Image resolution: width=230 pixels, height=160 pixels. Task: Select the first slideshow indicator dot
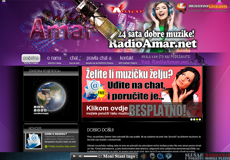tap(191, 119)
